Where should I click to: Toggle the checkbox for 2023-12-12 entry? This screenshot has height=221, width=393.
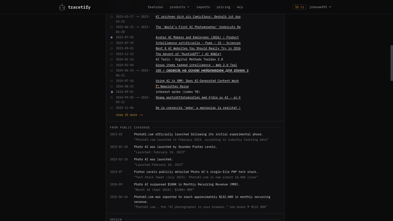point(112,54)
